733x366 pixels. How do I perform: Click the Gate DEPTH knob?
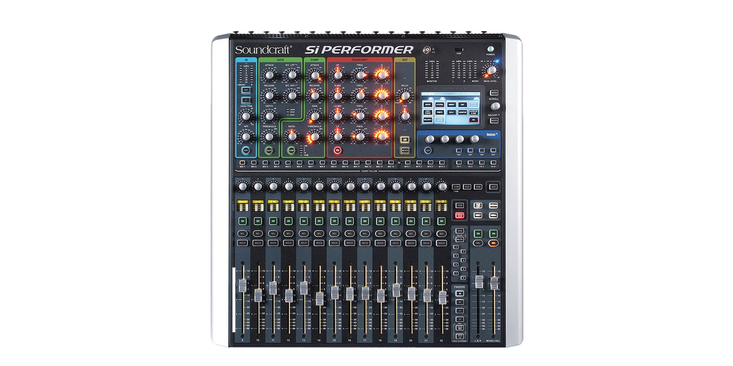point(269,116)
